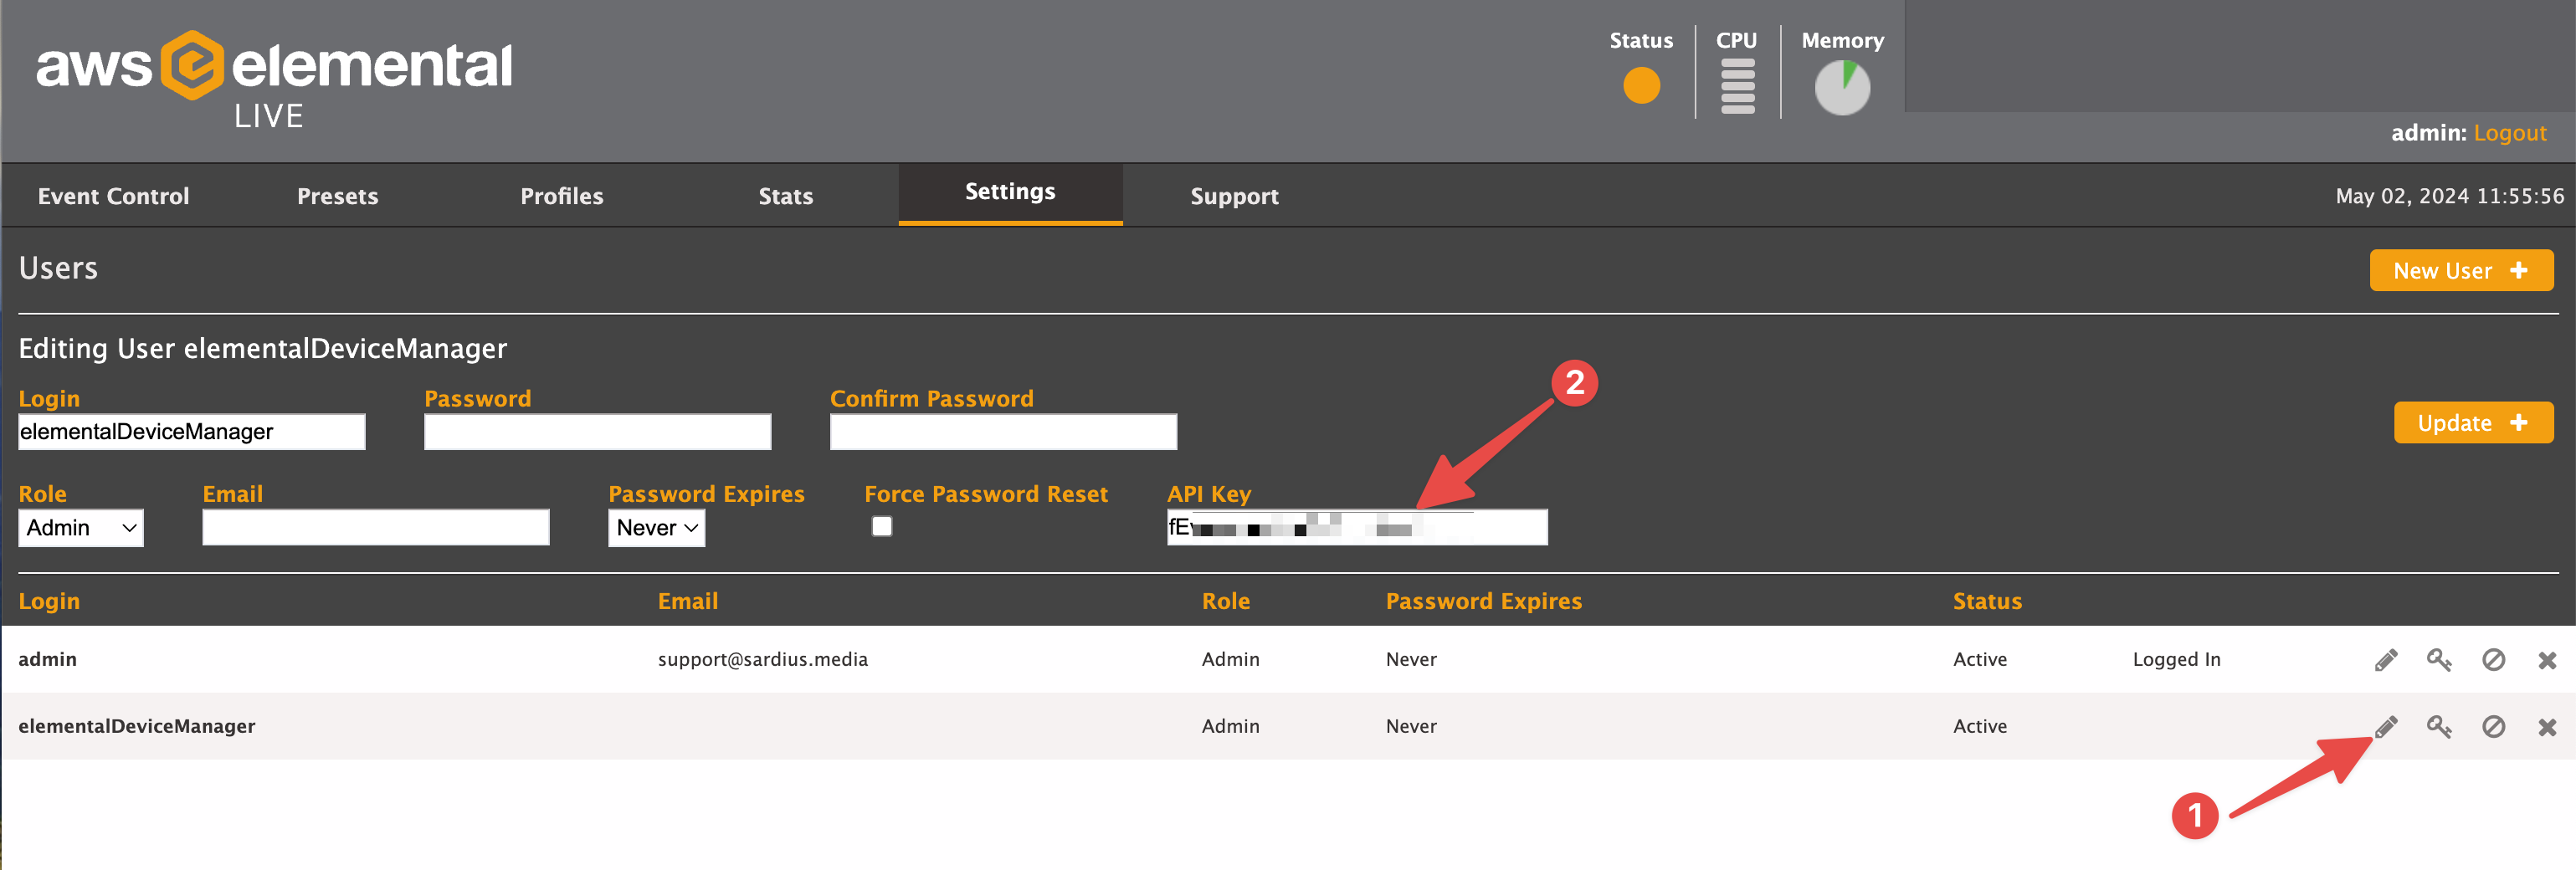View the Memory pie chart indicator
Screen dimensions: 2576x870
coord(1842,88)
